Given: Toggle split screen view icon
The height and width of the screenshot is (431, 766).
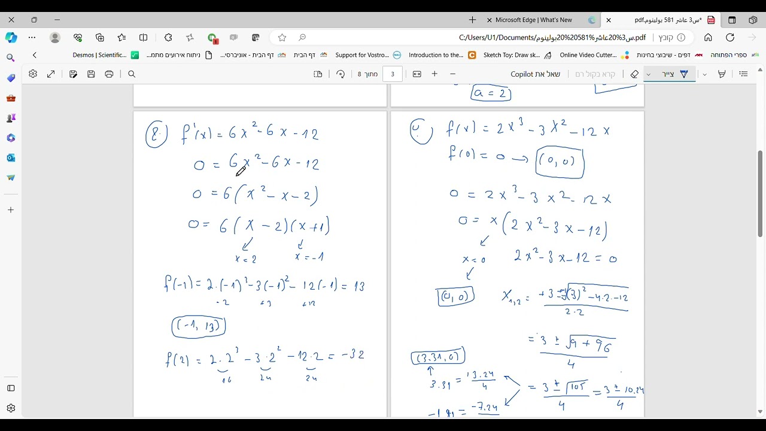Looking at the screenshot, I should pos(144,38).
